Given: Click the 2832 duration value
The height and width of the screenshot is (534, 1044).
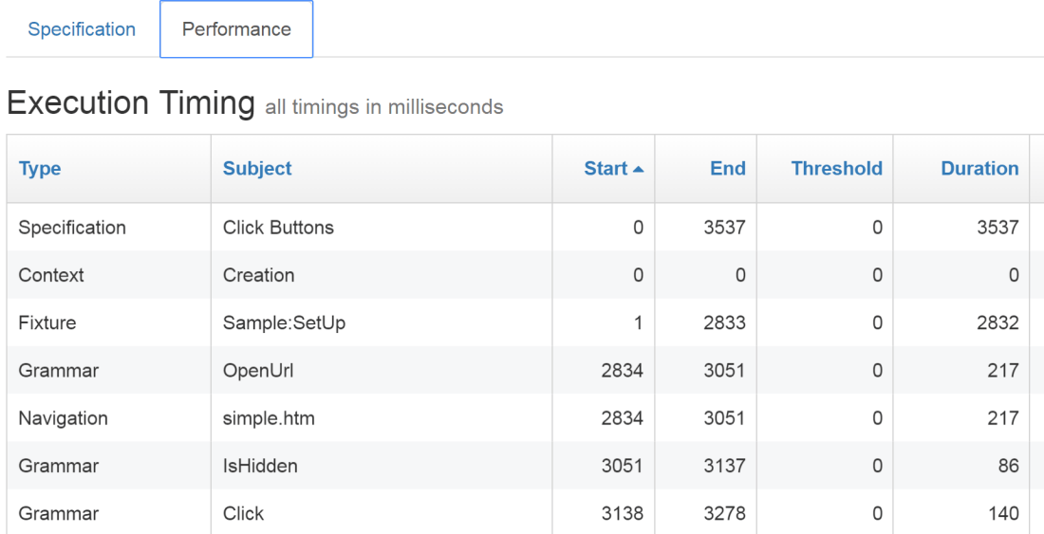Looking at the screenshot, I should [997, 322].
